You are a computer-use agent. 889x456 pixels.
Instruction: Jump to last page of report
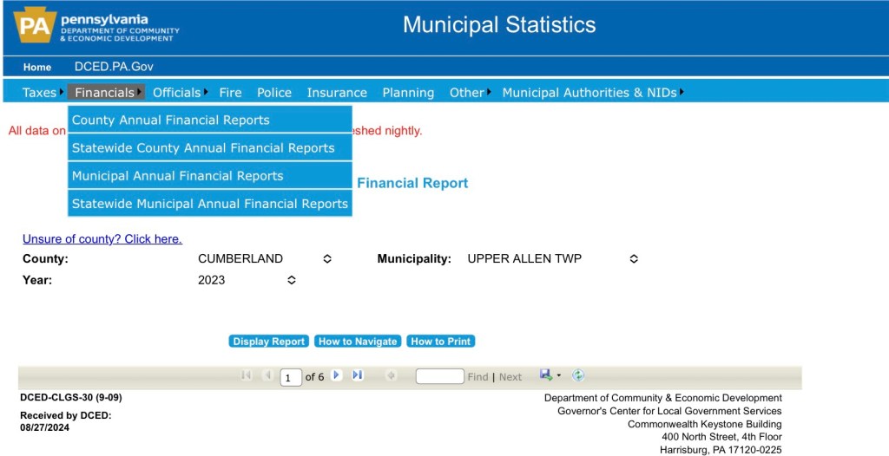pyautogui.click(x=357, y=375)
